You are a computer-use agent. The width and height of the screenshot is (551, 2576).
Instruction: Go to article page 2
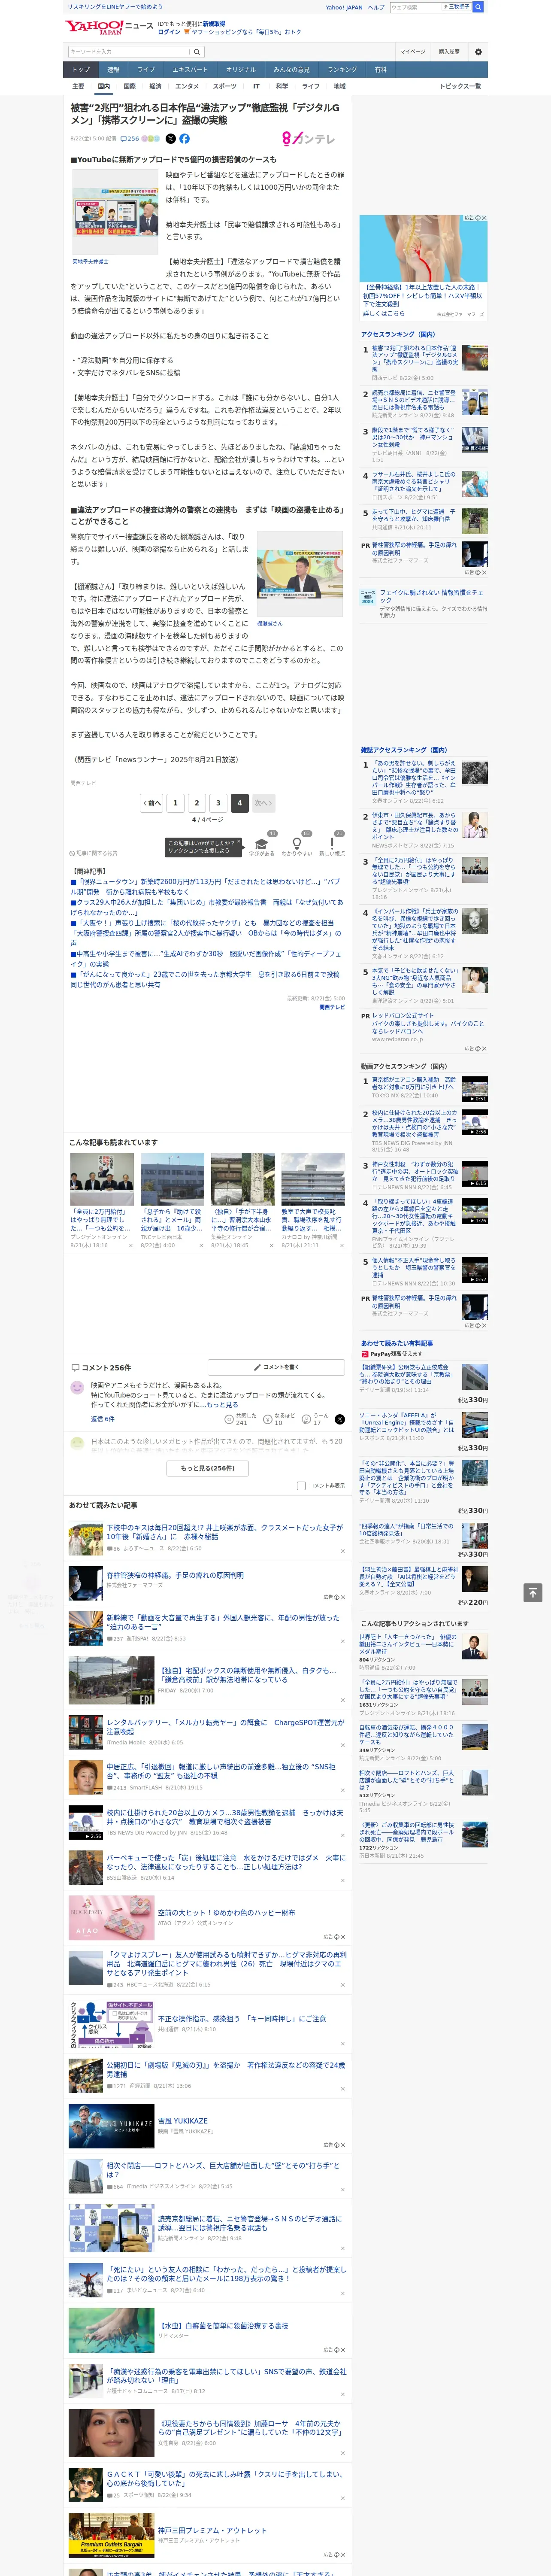197,802
